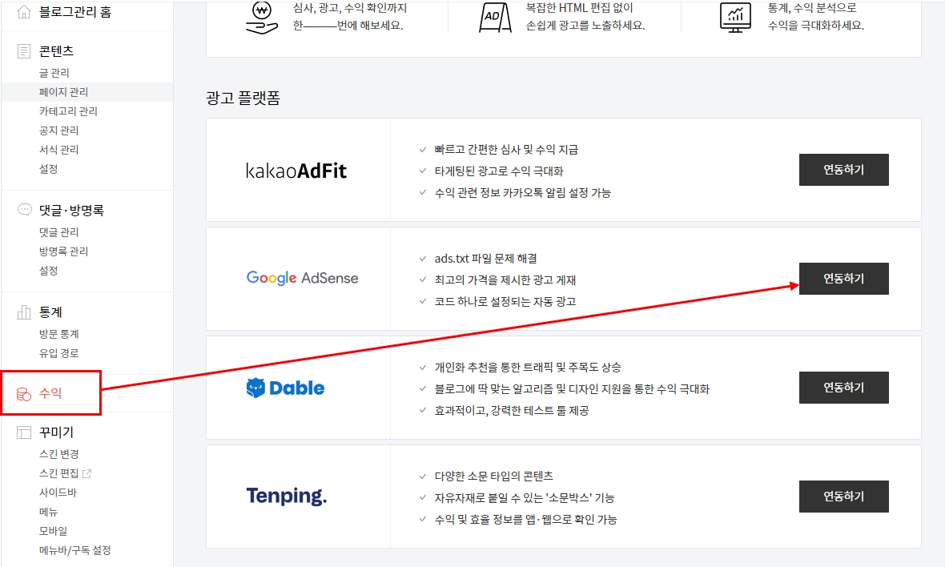Image resolution: width=945 pixels, height=567 pixels.
Task: Open the 통계 section heading
Action: [50, 312]
